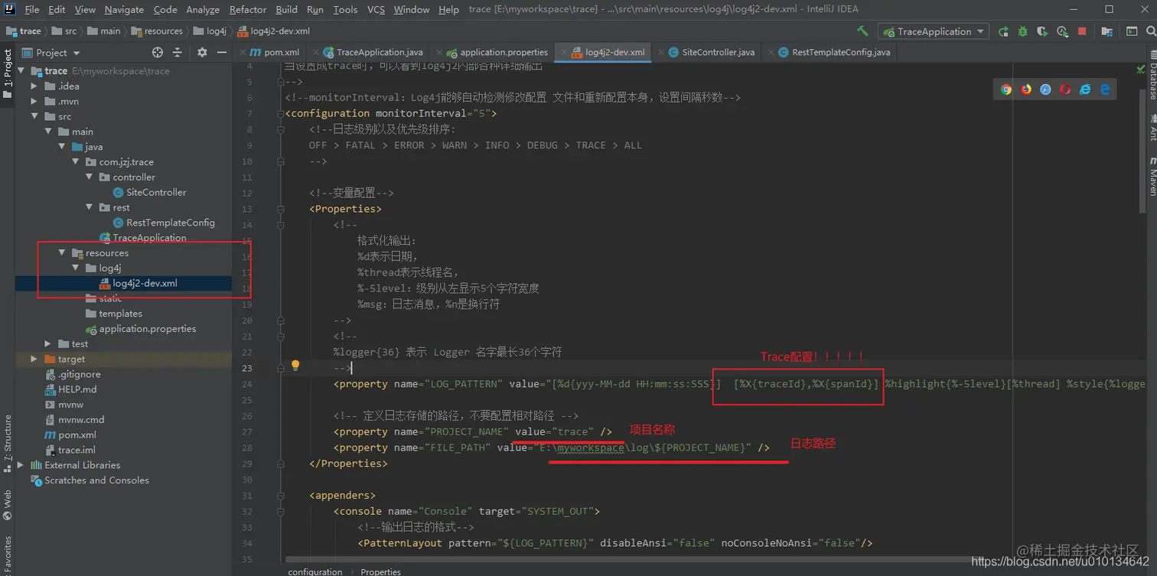
Task: Collapse the resources folder in Project tree
Action: 63,252
